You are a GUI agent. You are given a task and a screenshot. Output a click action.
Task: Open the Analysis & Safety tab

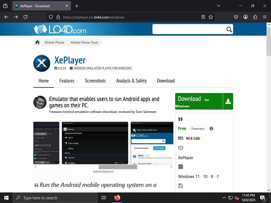[x=131, y=81]
